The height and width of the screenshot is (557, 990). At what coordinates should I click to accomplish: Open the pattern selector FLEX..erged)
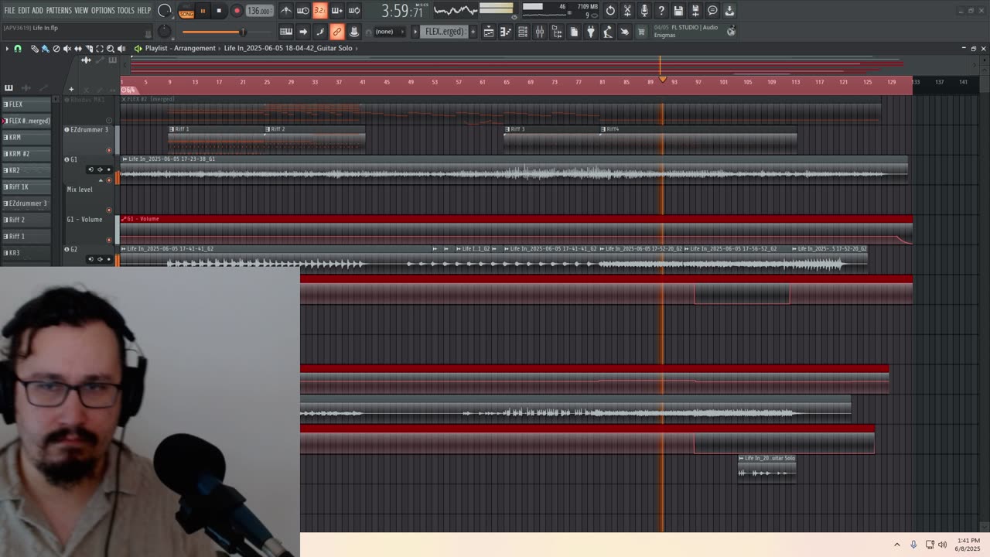pyautogui.click(x=444, y=32)
